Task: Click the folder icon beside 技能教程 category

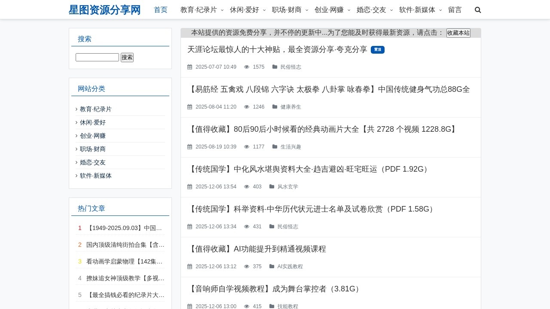Action: (272, 306)
